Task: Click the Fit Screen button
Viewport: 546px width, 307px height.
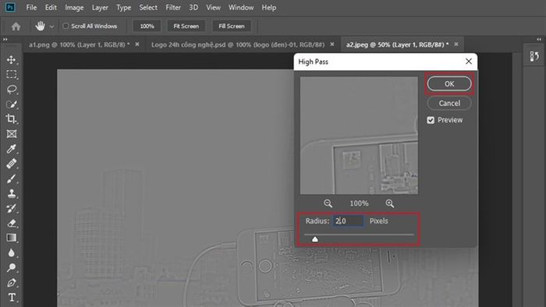Action: pos(186,26)
